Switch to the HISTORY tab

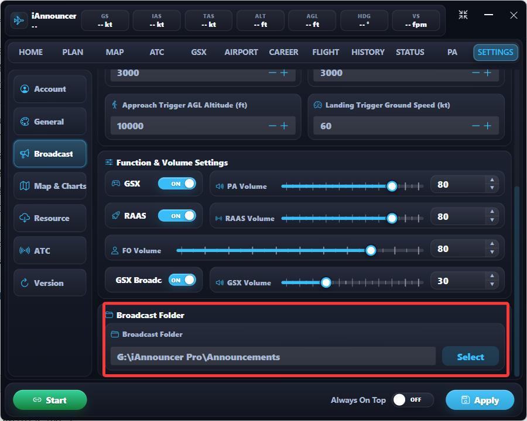pyautogui.click(x=368, y=53)
